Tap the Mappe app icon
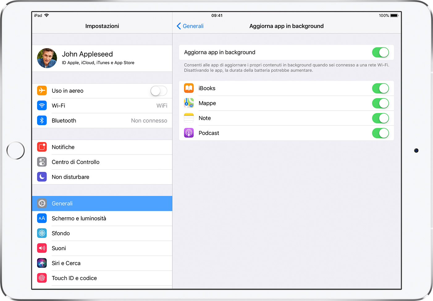The height and width of the screenshot is (301, 433). pyautogui.click(x=189, y=103)
